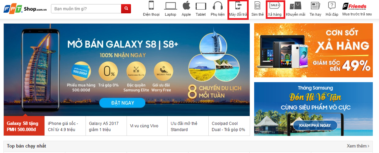The height and width of the screenshot is (153, 379).
Task: Click 'MỞ BÁN GALAXY S8 | S8+' headline
Action: coord(123,44)
